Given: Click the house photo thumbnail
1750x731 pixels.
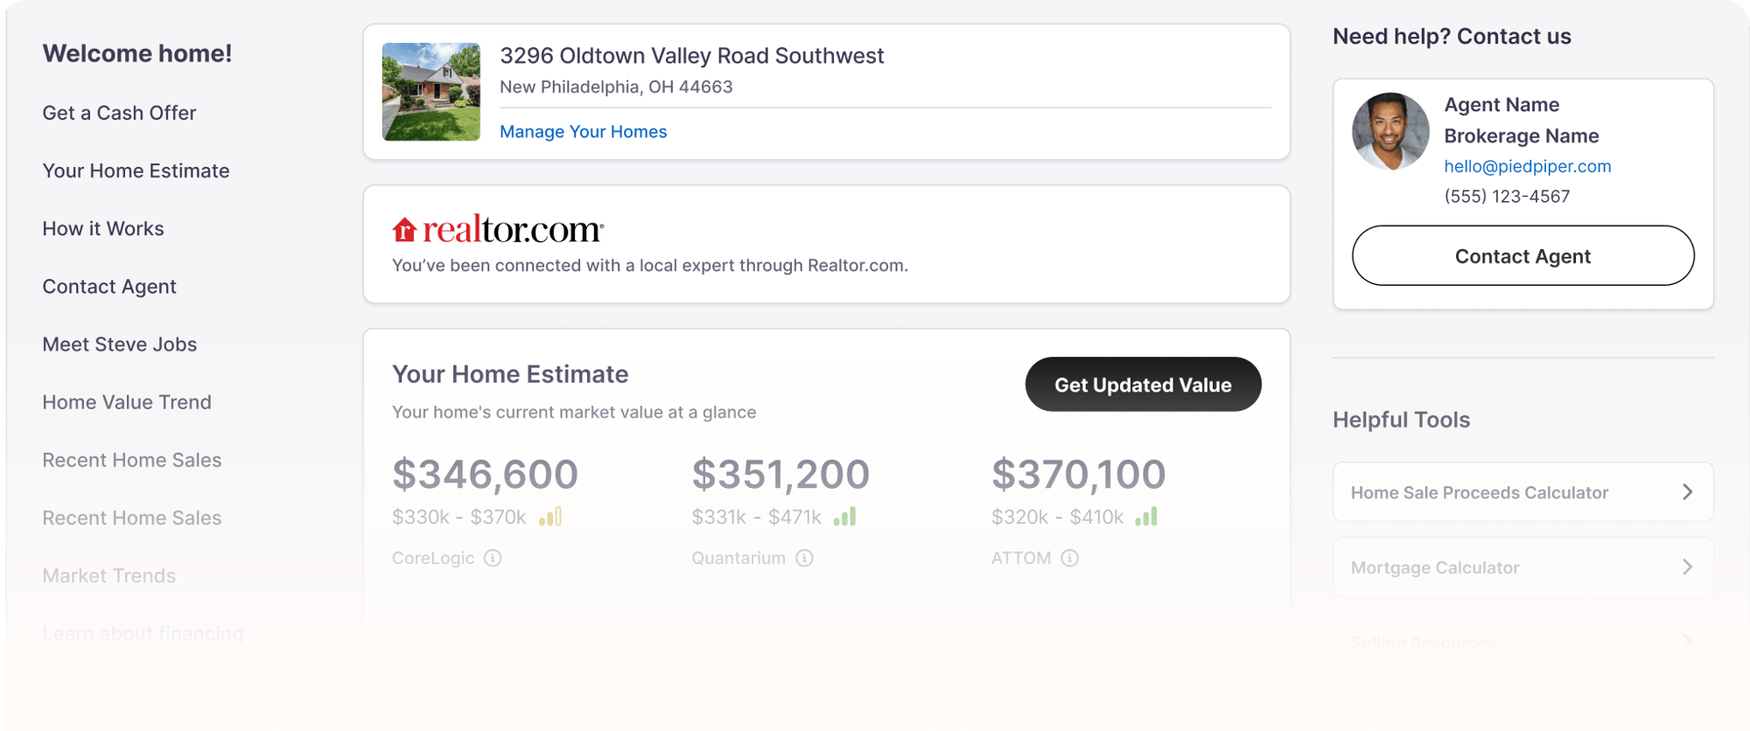Looking at the screenshot, I should pyautogui.click(x=431, y=92).
